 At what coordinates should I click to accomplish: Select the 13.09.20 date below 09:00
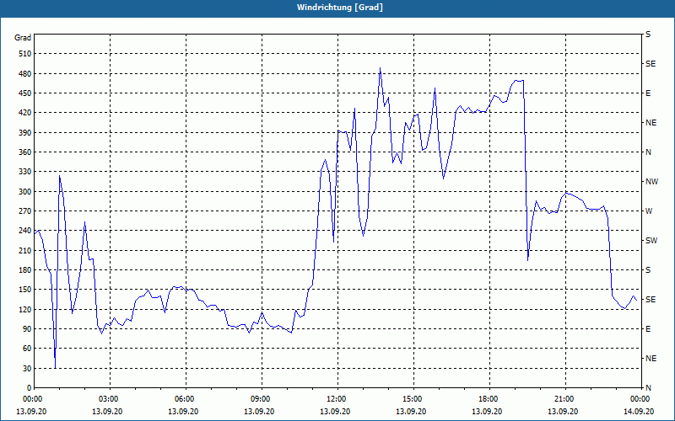coord(260,412)
